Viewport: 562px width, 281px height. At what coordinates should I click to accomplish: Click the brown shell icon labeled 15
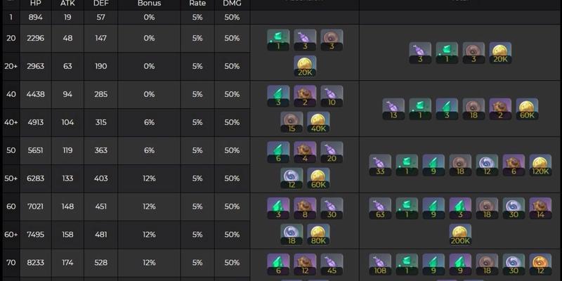[292, 122]
